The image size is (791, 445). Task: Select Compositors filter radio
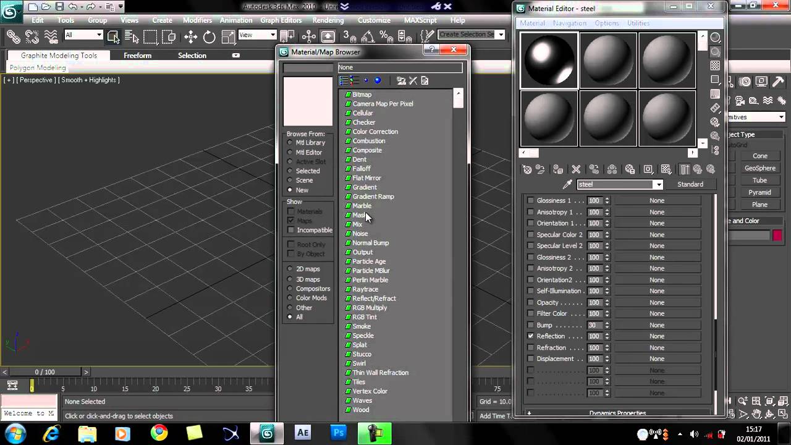coord(290,289)
